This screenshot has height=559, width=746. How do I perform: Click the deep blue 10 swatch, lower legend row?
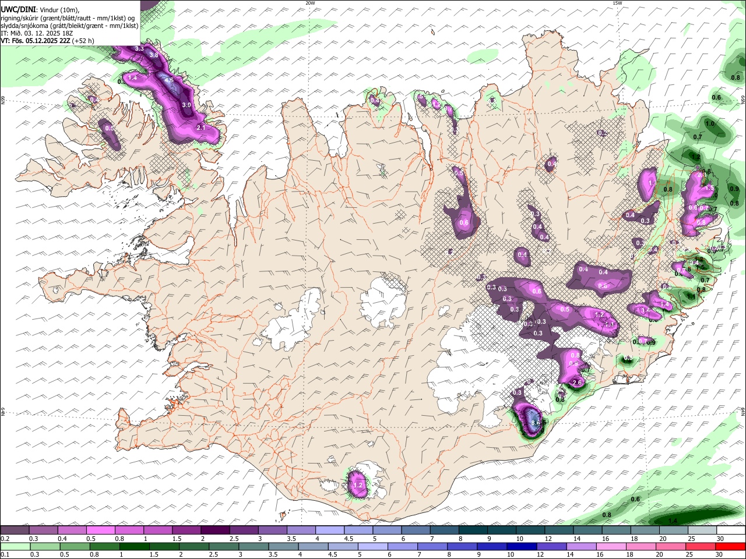point(522,546)
